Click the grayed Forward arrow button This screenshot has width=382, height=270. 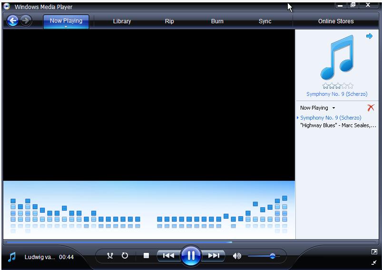(x=26, y=21)
